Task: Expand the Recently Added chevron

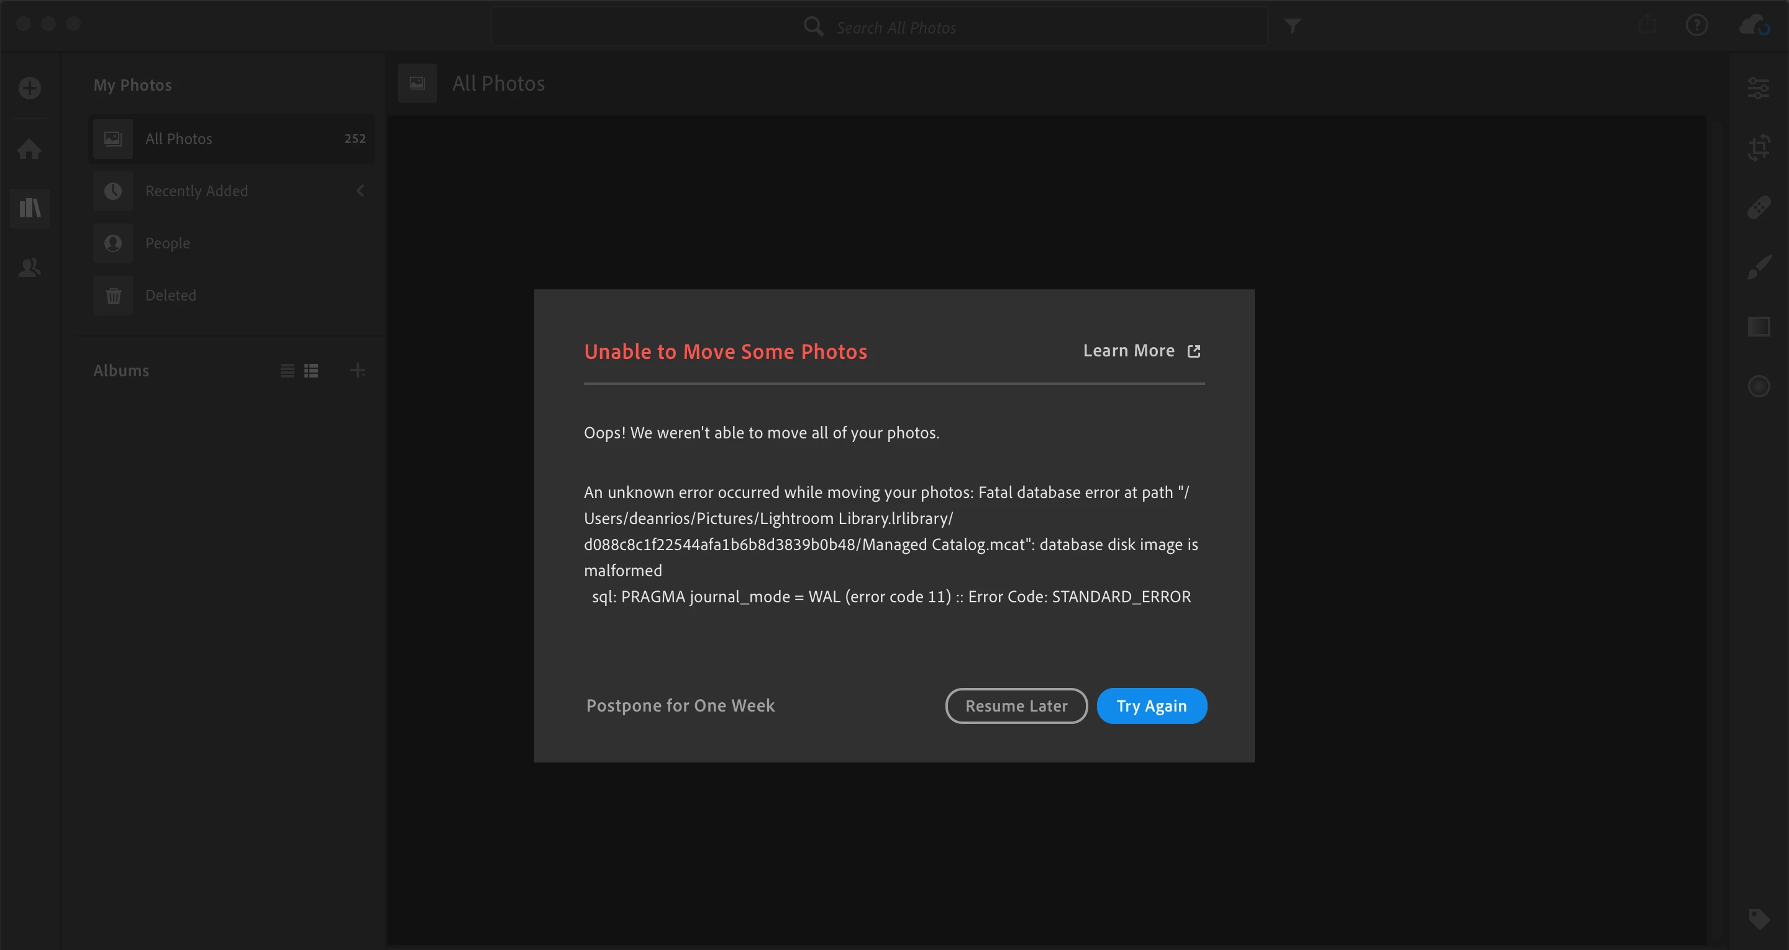Action: (360, 191)
